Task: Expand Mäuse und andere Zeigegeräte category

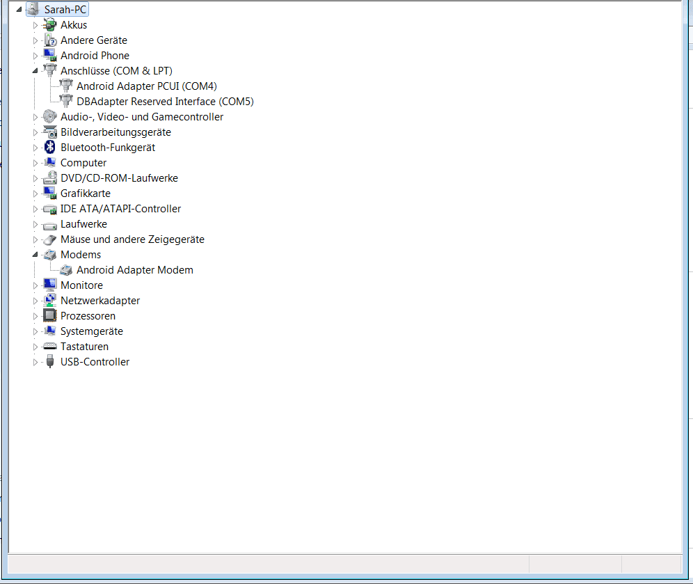Action: tap(35, 239)
